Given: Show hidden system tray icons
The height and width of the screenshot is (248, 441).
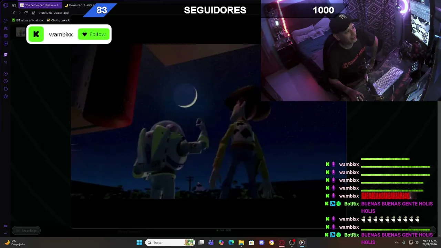Looking at the screenshot, I should click(396, 242).
